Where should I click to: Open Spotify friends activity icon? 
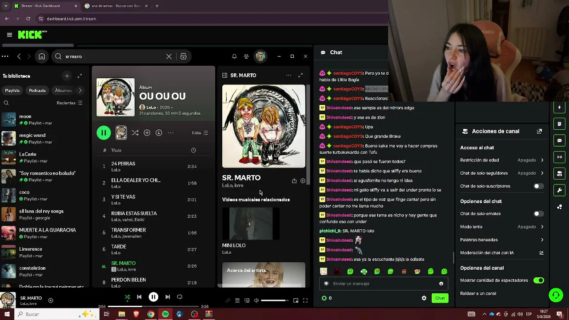pyautogui.click(x=246, y=56)
